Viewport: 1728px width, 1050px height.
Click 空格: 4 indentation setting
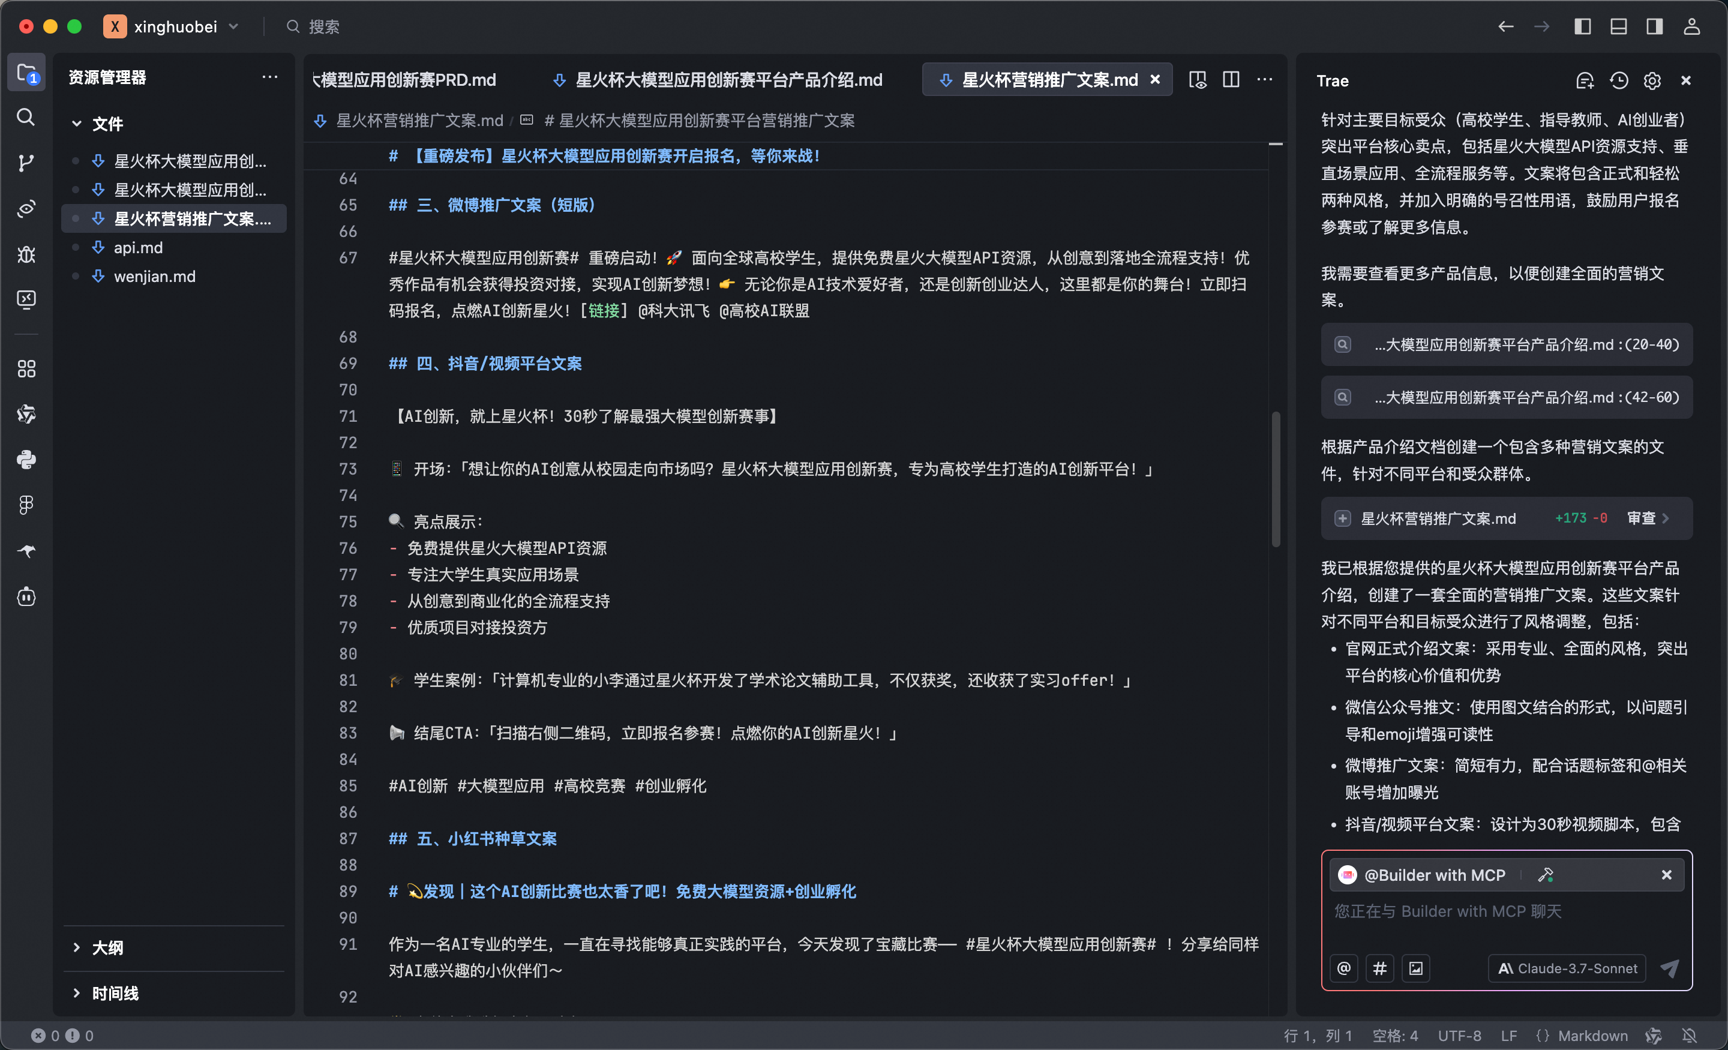(1394, 1035)
